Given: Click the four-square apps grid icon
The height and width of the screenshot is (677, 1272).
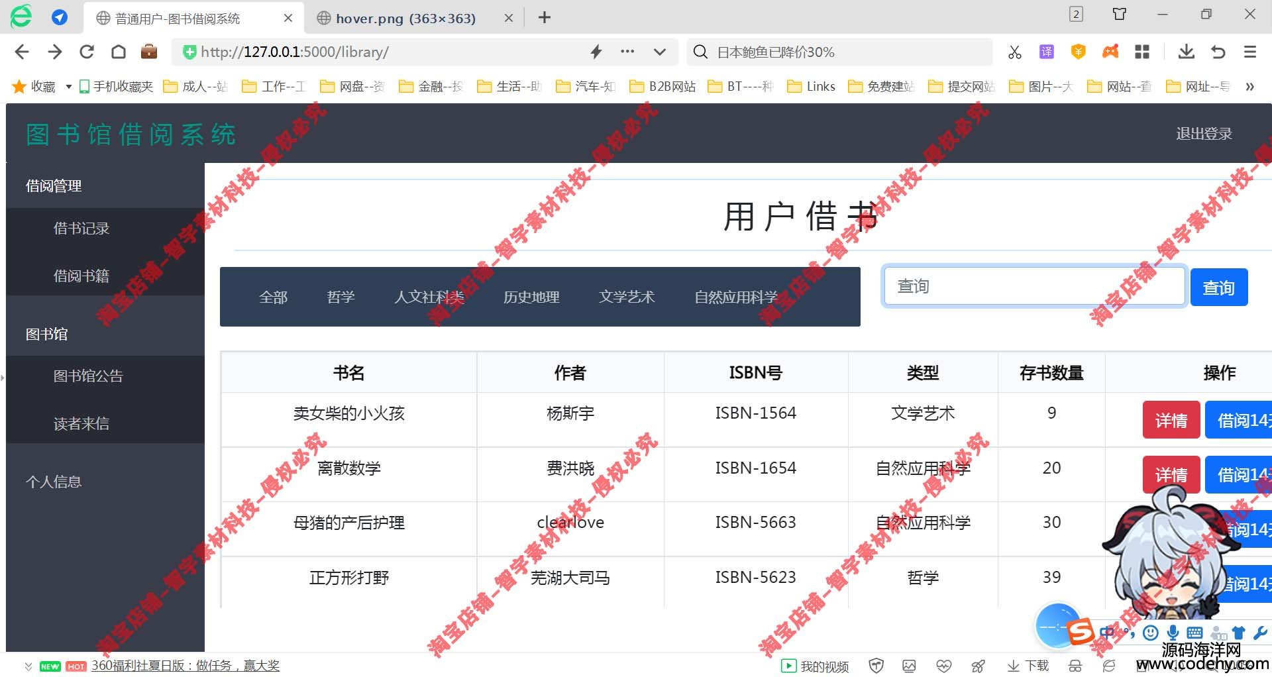Looking at the screenshot, I should 1141,52.
